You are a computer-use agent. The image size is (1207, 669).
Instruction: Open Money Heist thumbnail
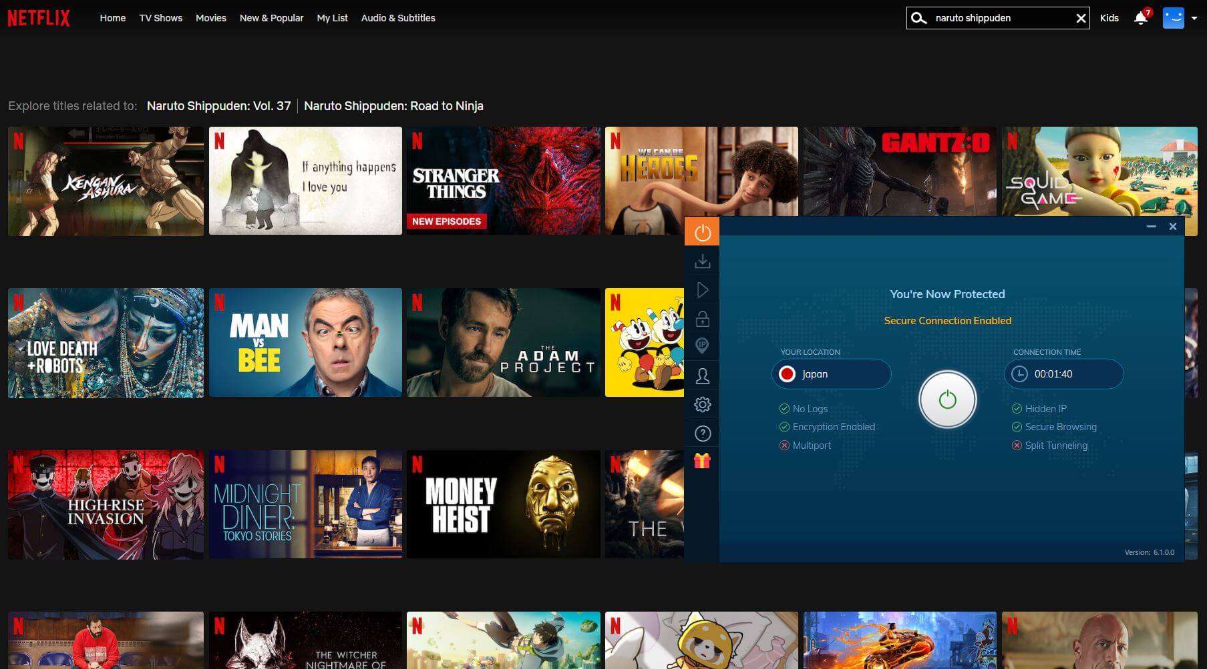[x=504, y=504]
